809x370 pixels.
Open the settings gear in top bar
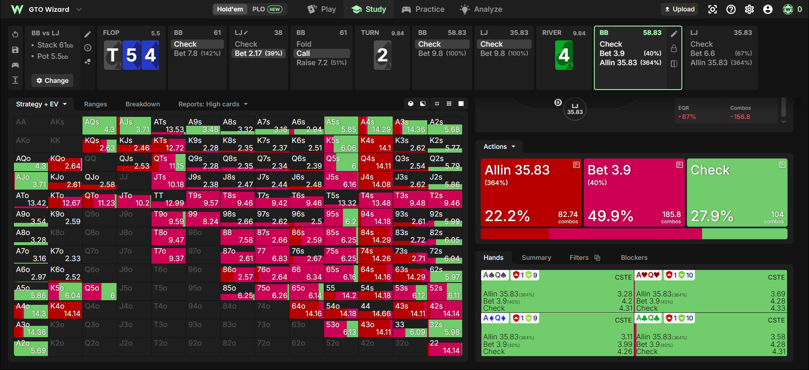pos(749,9)
